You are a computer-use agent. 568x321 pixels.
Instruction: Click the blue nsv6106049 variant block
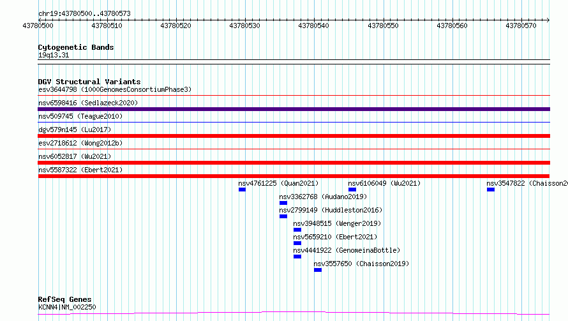tap(352, 190)
